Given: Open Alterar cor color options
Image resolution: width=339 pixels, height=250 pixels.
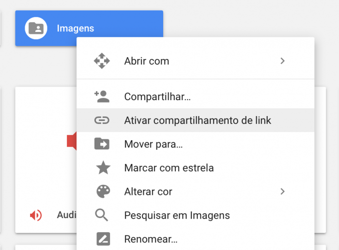Looking at the screenshot, I should click(x=196, y=191).
